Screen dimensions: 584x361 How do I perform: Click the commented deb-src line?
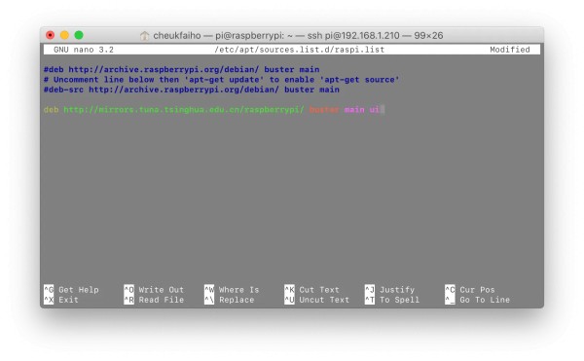192,90
